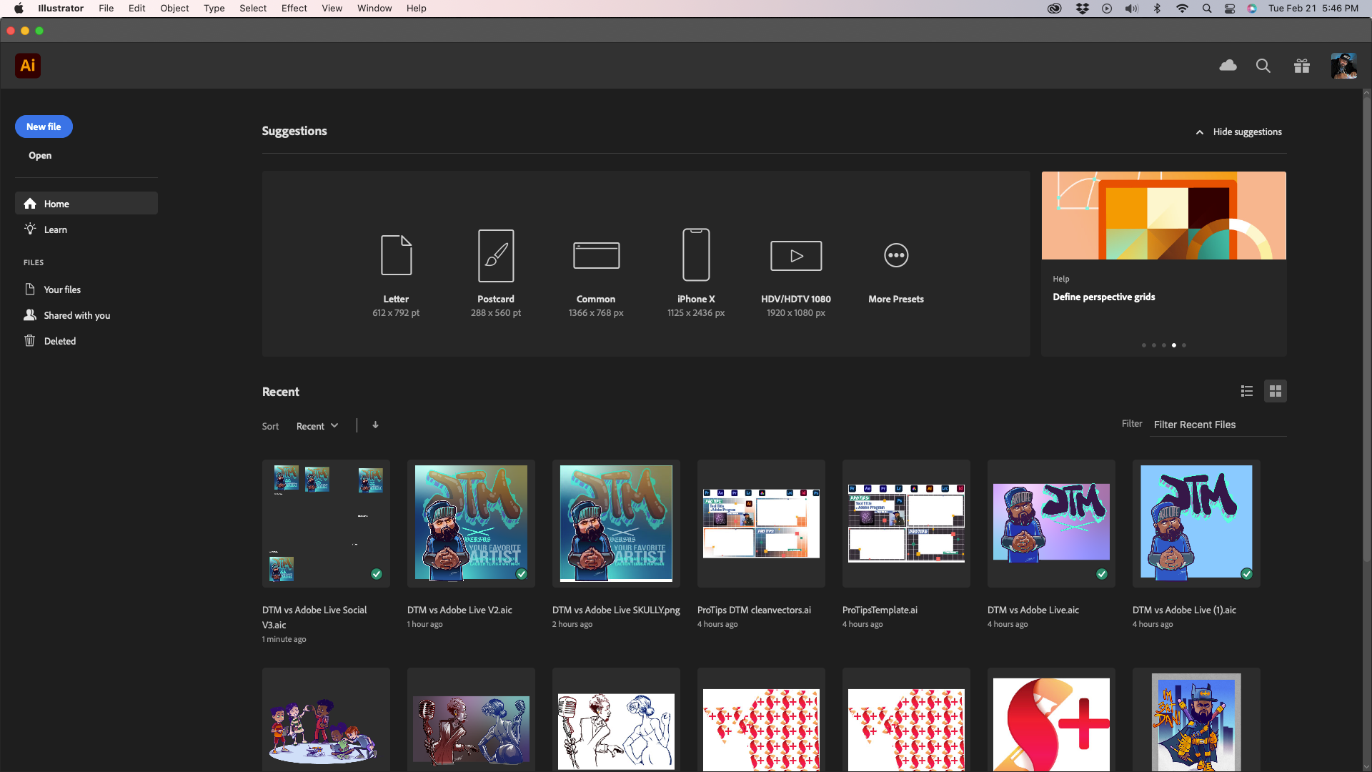Go to Home in the sidebar
This screenshot has width=1372, height=772.
[x=86, y=204]
